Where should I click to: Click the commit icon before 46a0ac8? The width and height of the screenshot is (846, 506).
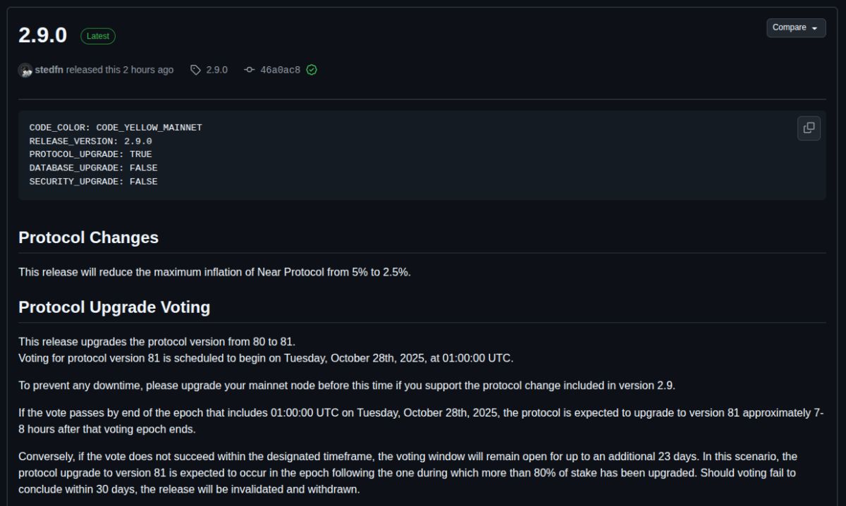250,70
